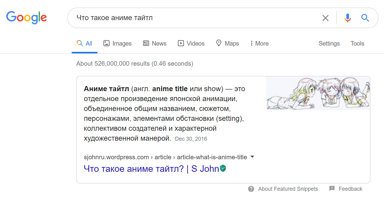
Task: Open the Tools options
Action: [357, 43]
